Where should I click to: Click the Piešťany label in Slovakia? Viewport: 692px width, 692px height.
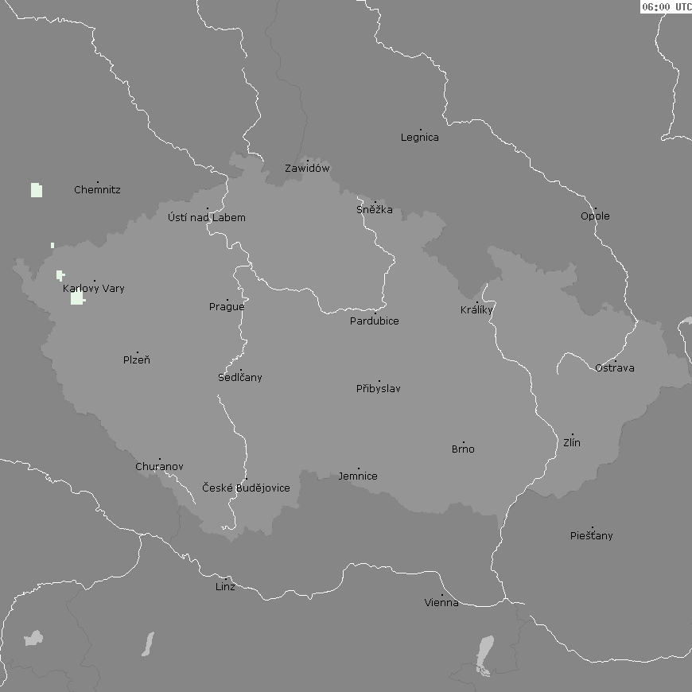point(592,536)
